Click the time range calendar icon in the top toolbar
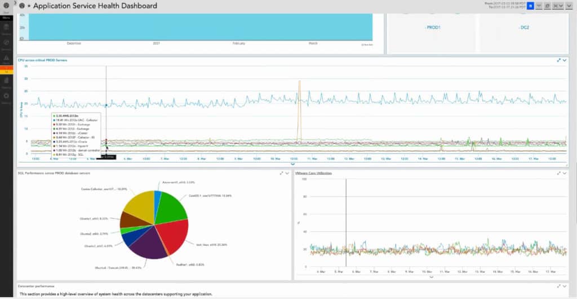Image resolution: width=577 pixels, height=299 pixels. (x=539, y=6)
